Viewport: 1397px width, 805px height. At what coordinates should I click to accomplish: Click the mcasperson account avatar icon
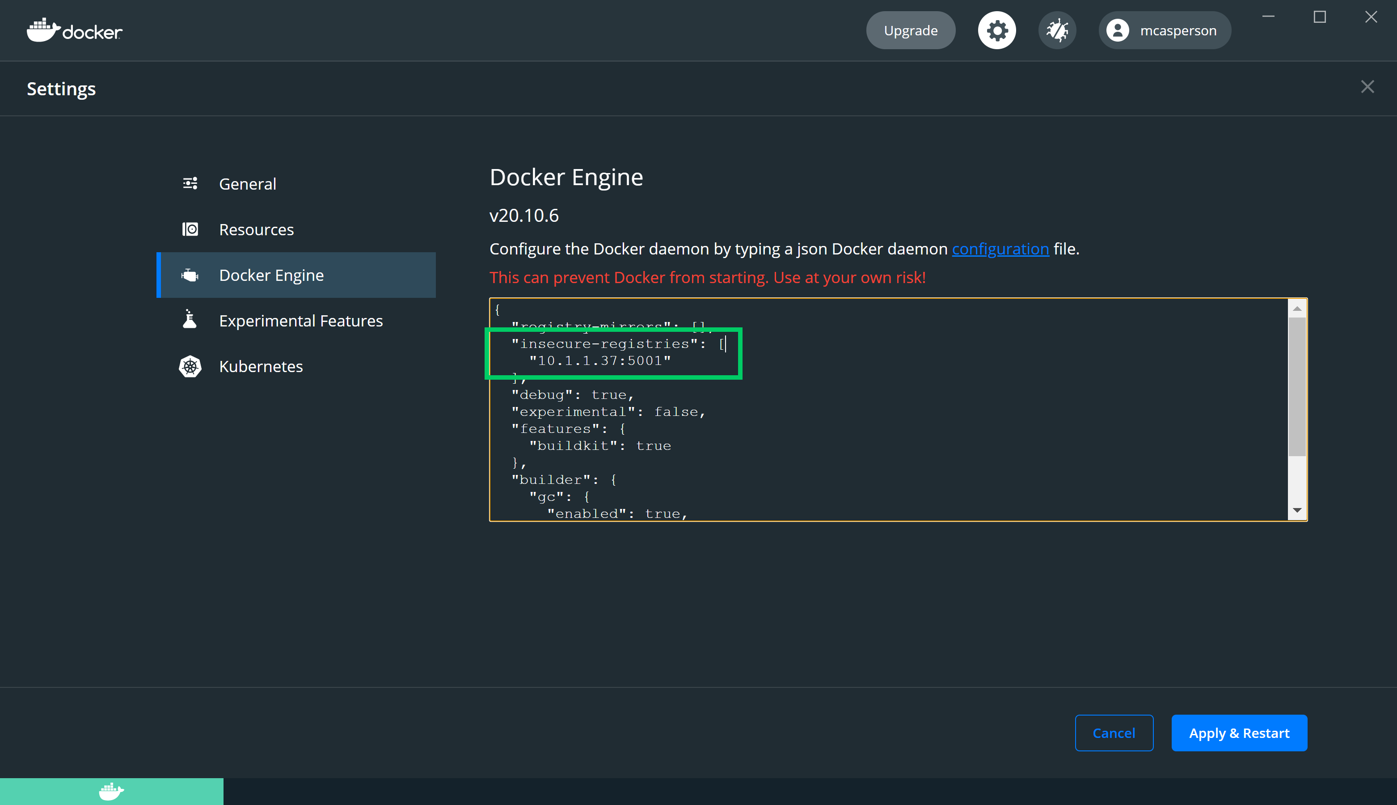coord(1117,30)
